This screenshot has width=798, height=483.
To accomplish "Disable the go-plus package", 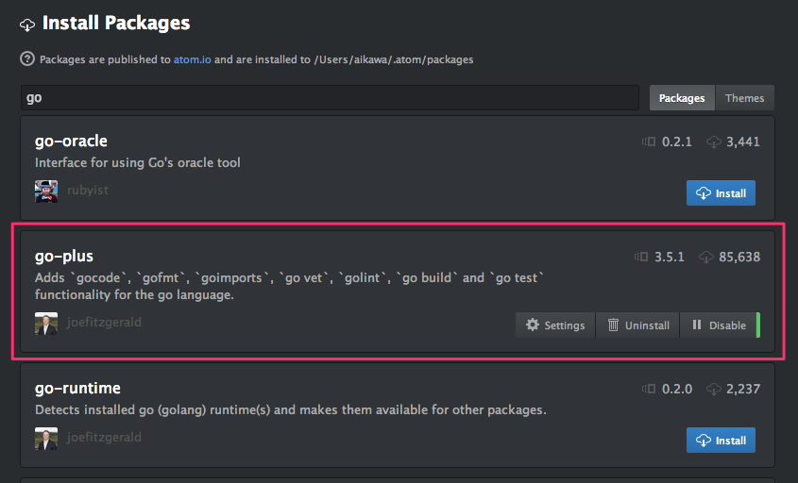I will point(720,325).
